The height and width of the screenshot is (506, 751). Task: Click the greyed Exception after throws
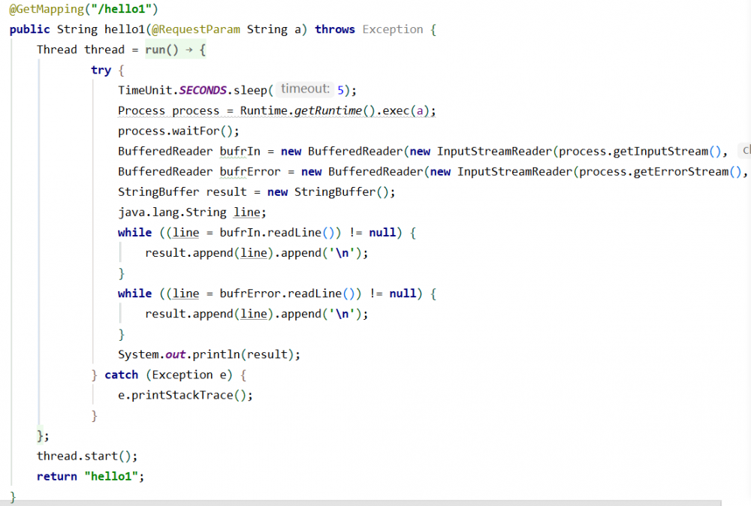pyautogui.click(x=393, y=30)
